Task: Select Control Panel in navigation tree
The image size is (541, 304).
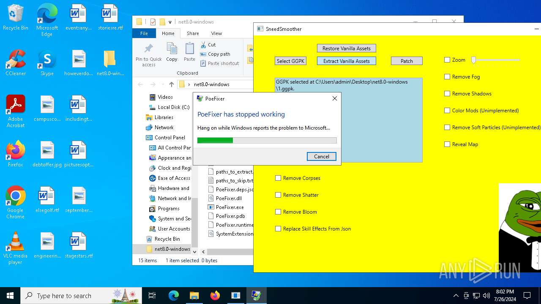Action: pos(169,138)
